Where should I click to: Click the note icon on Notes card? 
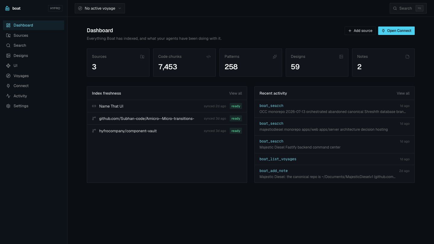point(407,57)
